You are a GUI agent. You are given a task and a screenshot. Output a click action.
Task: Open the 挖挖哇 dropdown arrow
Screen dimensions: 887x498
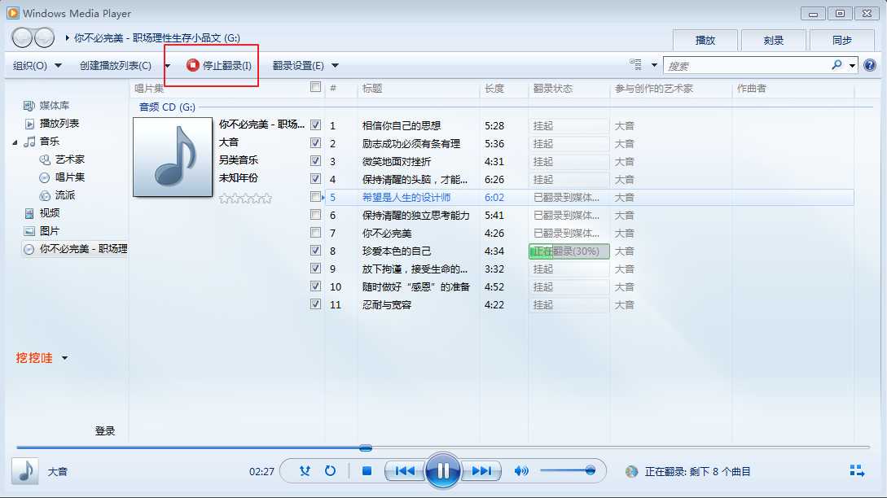point(64,358)
